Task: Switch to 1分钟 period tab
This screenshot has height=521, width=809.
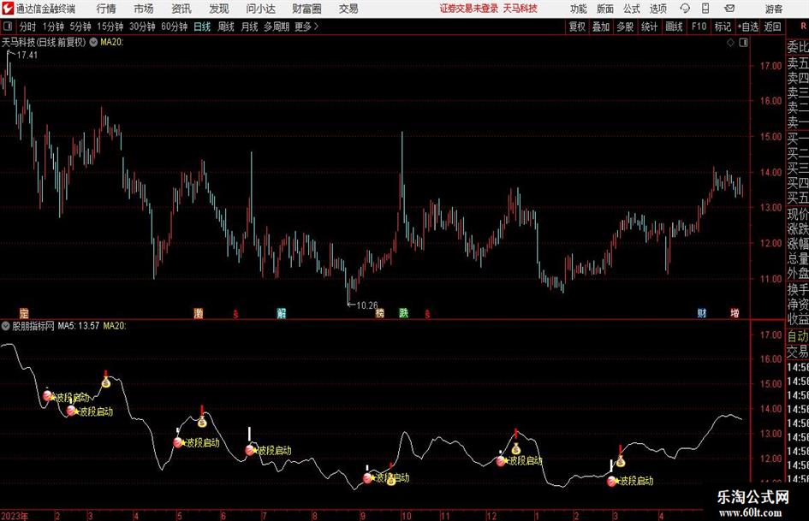Action: 53,27
